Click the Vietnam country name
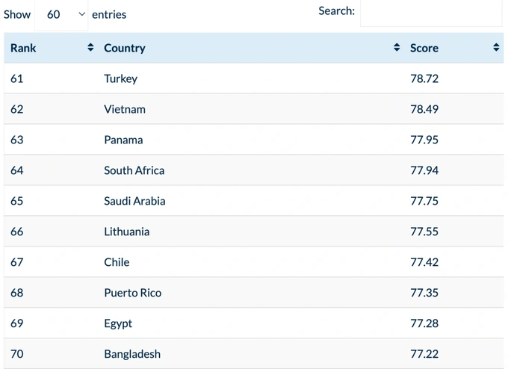This screenshot has width=508, height=369. click(125, 109)
